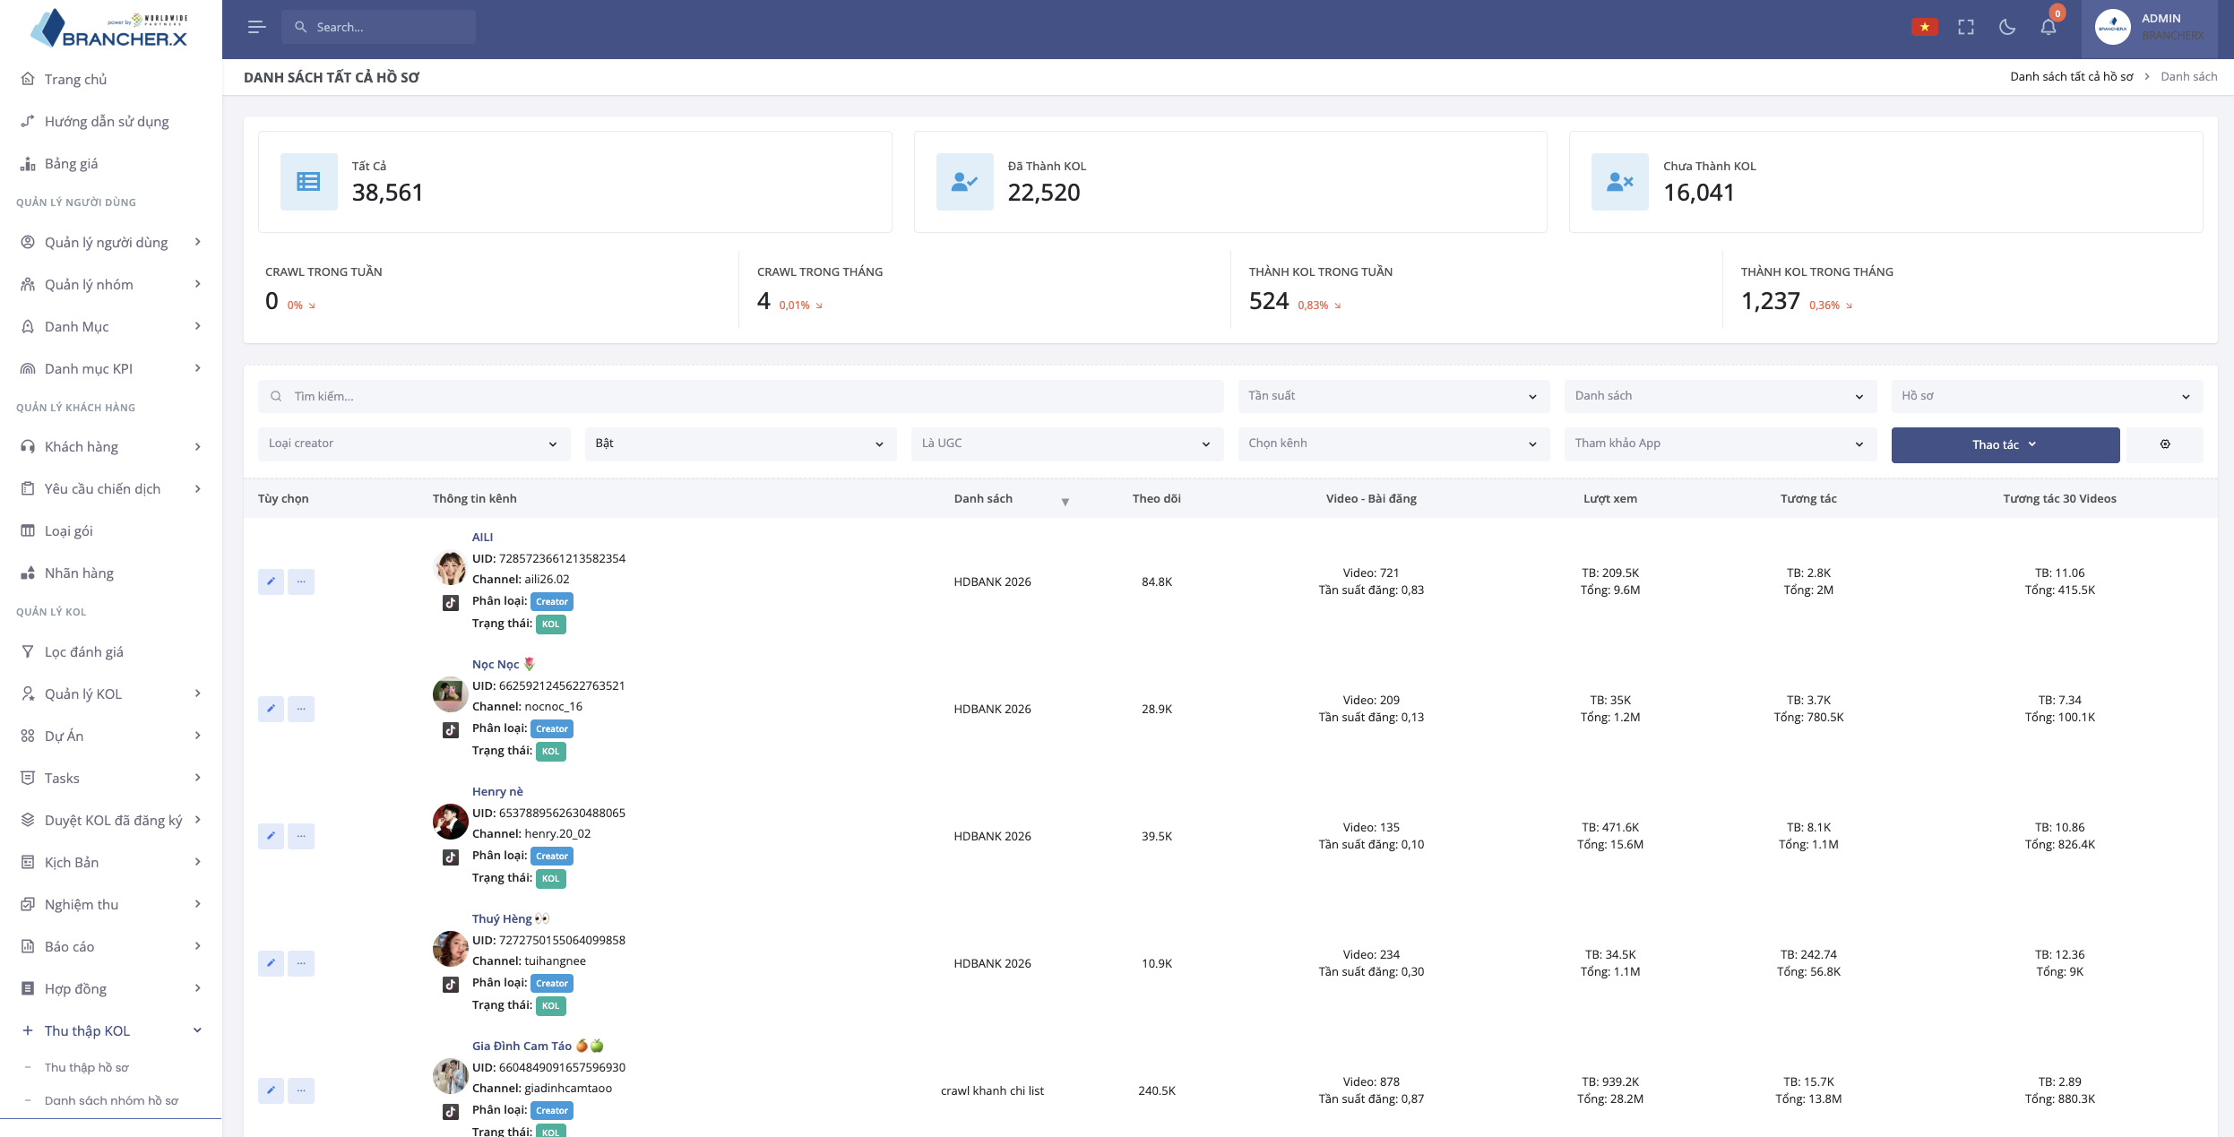Click Thuý Hèng profile avatar

(450, 949)
